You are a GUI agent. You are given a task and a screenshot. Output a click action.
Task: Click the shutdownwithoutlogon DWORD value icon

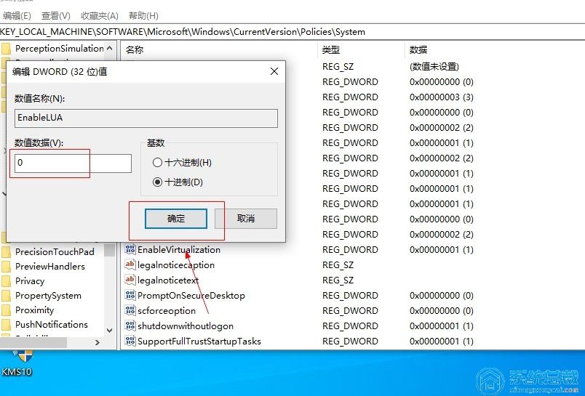pyautogui.click(x=130, y=326)
